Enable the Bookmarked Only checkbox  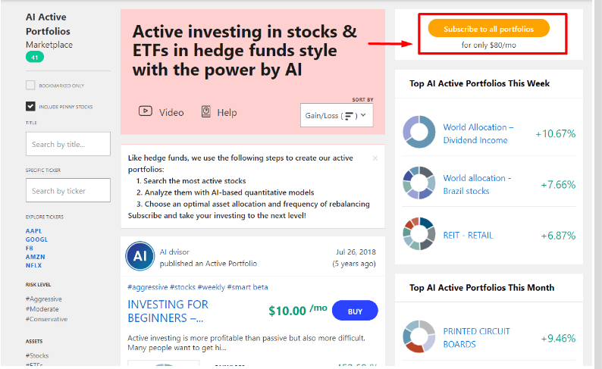click(30, 85)
